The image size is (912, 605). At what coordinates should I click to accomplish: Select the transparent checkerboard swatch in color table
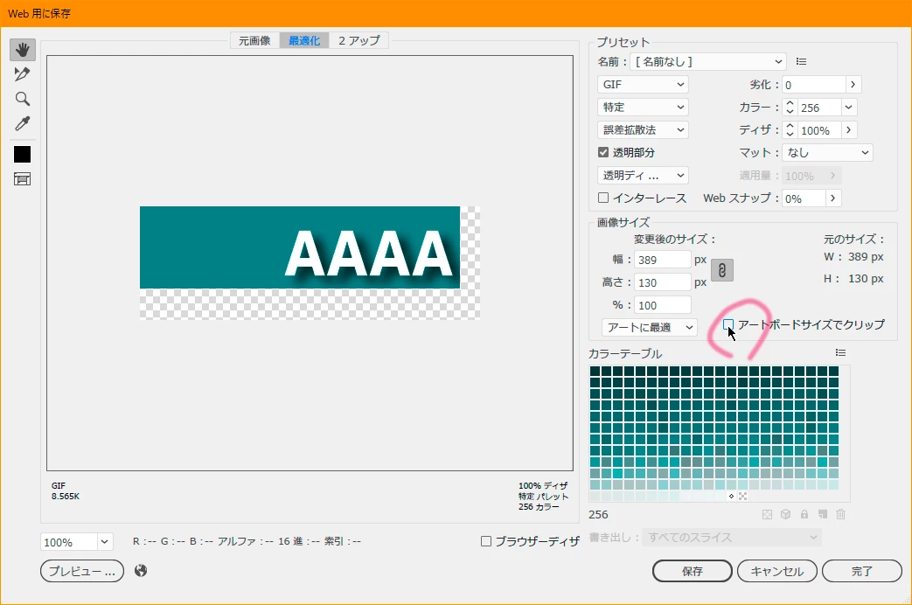click(742, 497)
